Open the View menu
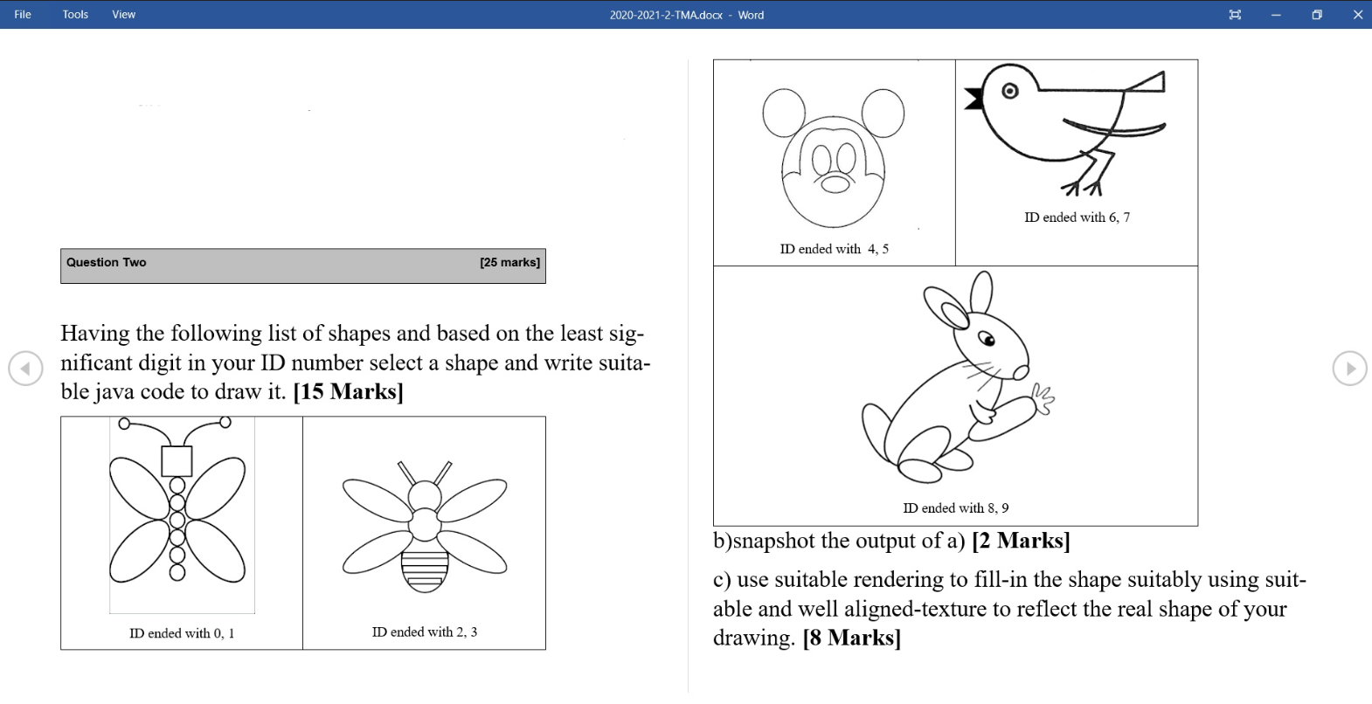The width and height of the screenshot is (1372, 704). [x=123, y=14]
